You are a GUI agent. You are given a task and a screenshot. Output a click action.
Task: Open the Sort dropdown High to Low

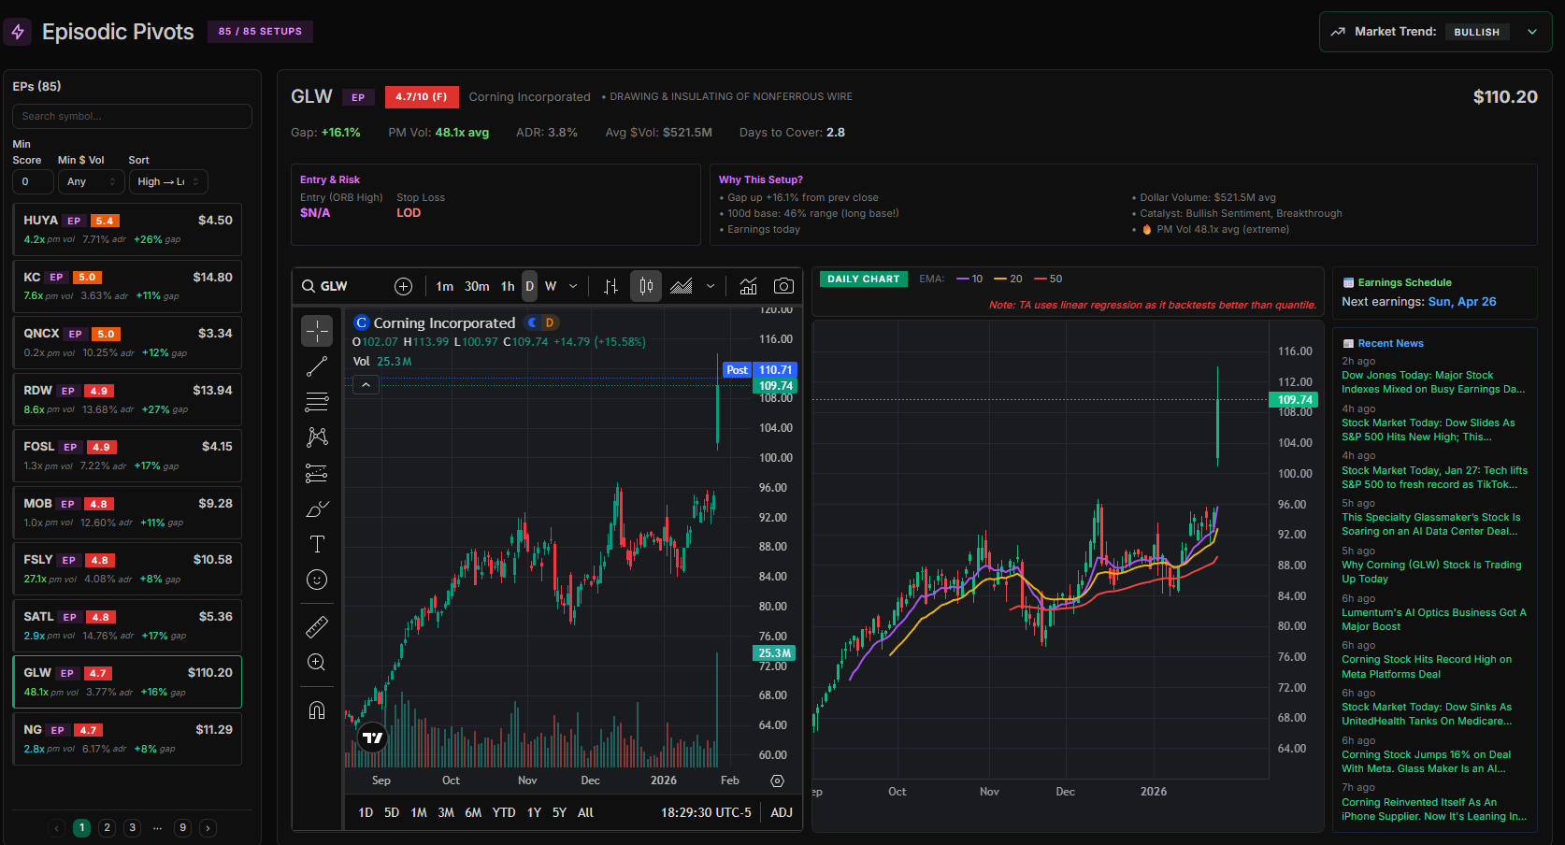[x=168, y=181]
